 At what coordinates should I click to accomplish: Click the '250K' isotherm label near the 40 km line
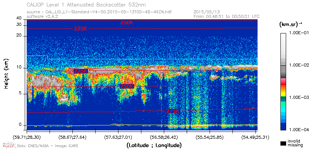point(127,22)
